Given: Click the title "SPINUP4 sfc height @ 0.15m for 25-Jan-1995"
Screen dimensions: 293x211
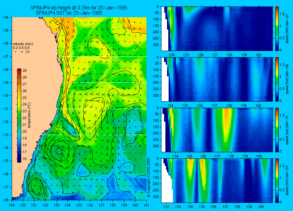Looking at the screenshot, I should [x=78, y=8].
